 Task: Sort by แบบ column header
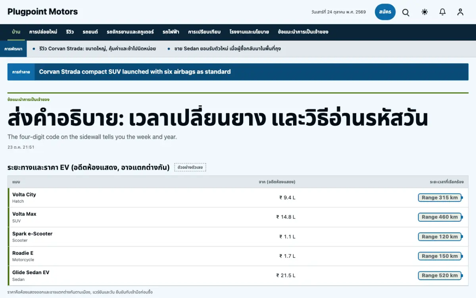pyautogui.click(x=16, y=182)
